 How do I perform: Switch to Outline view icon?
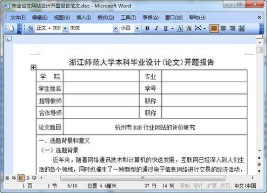[28, 178]
